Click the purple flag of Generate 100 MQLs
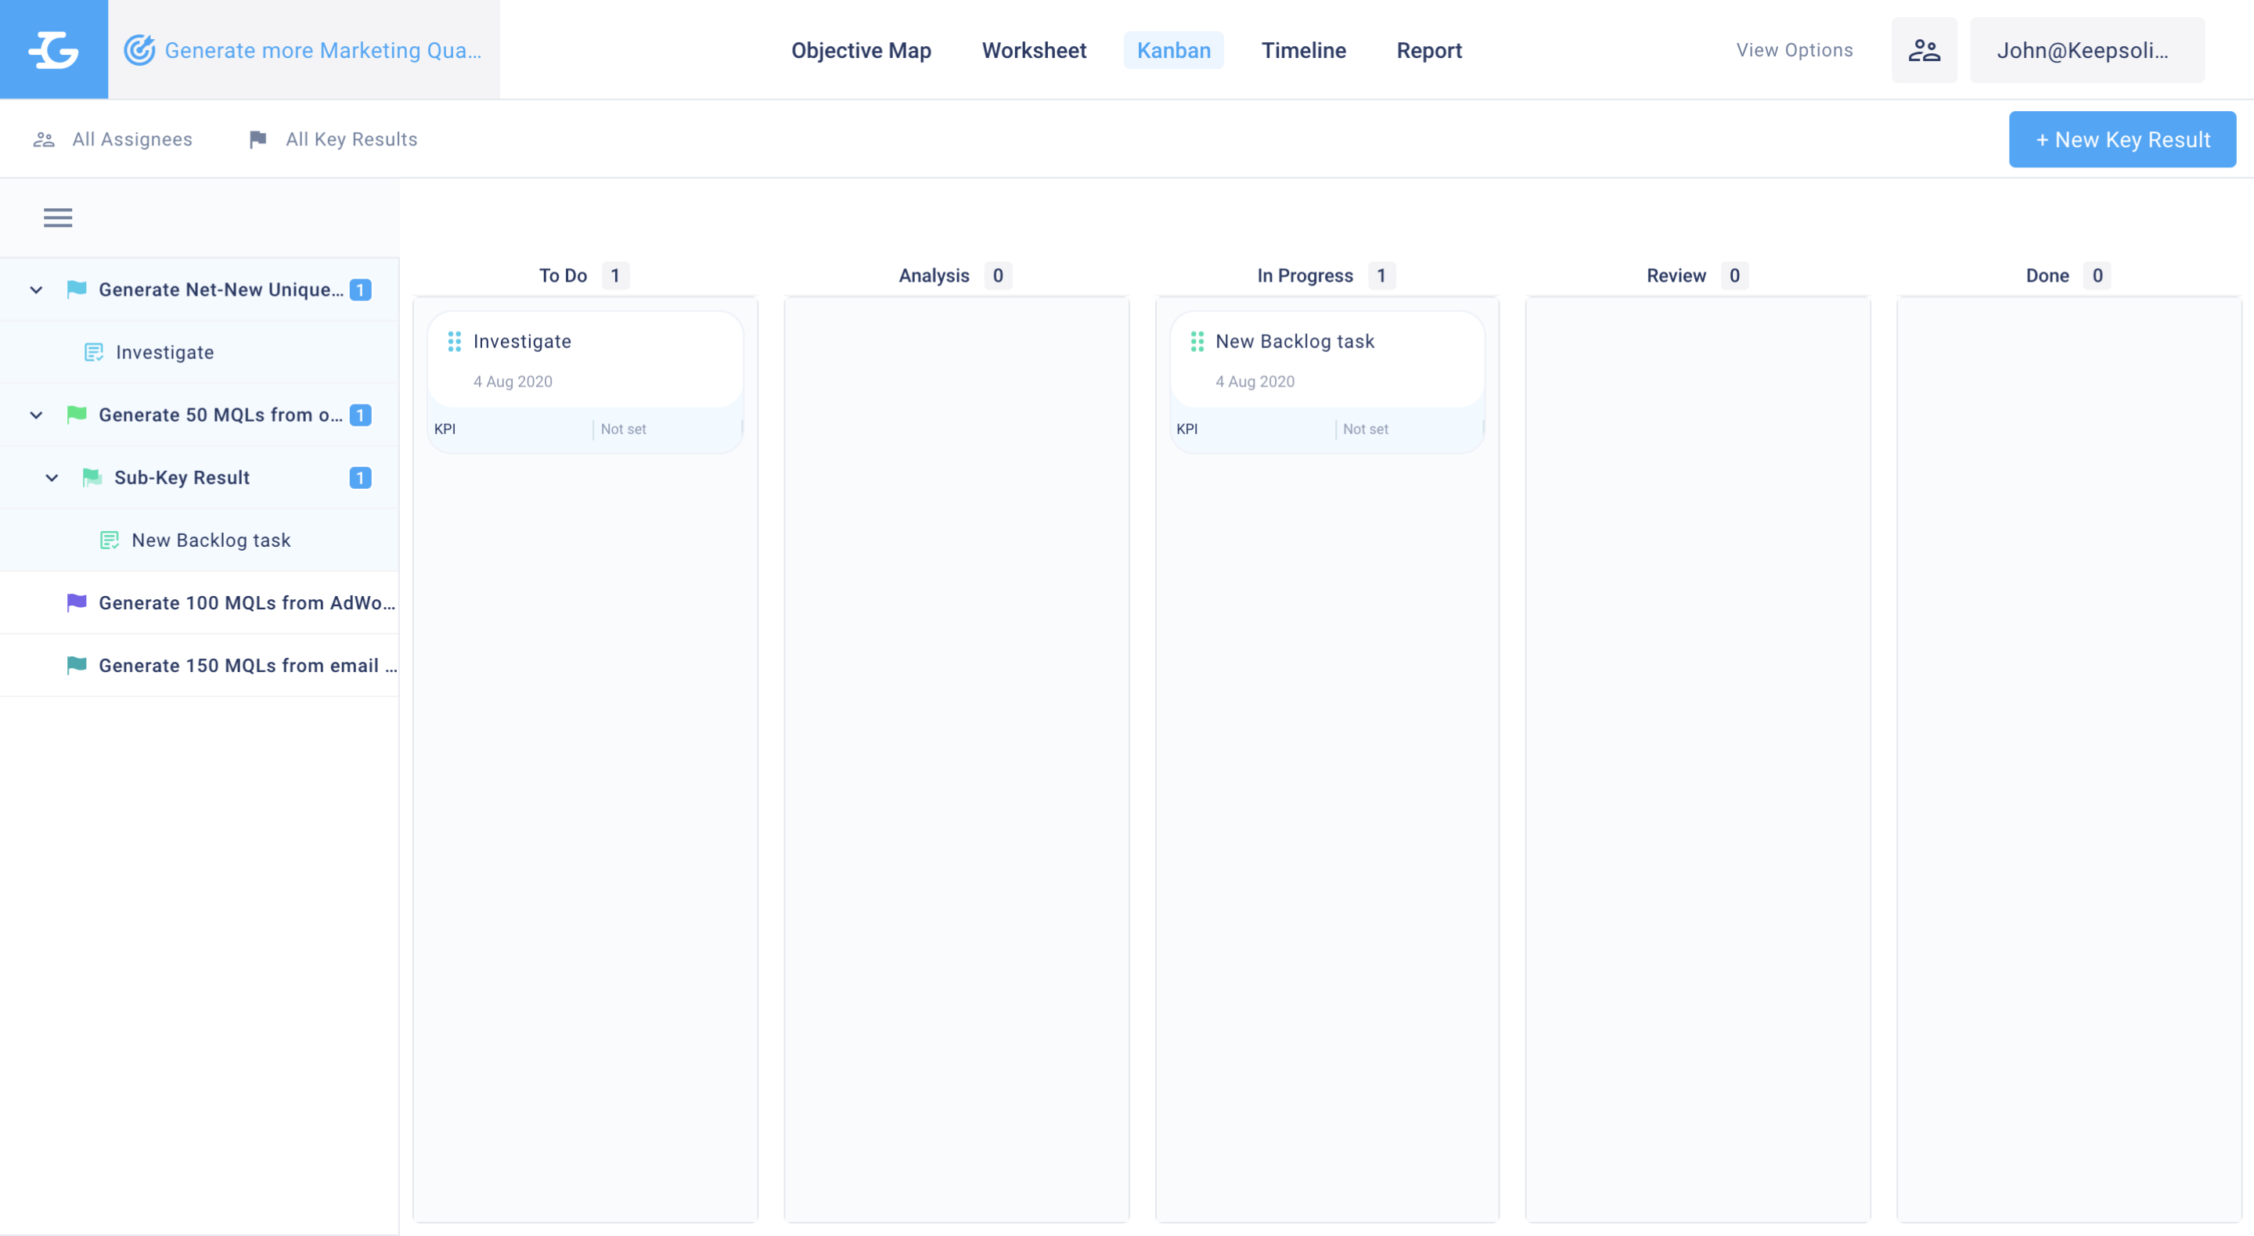This screenshot has width=2254, height=1236. click(x=77, y=602)
